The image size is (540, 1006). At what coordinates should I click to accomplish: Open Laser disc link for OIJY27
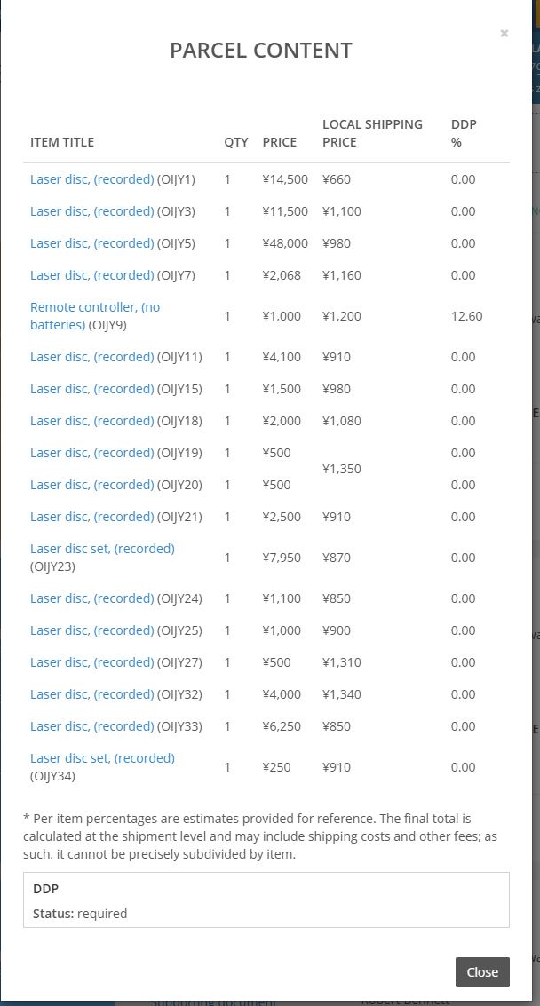[91, 663]
